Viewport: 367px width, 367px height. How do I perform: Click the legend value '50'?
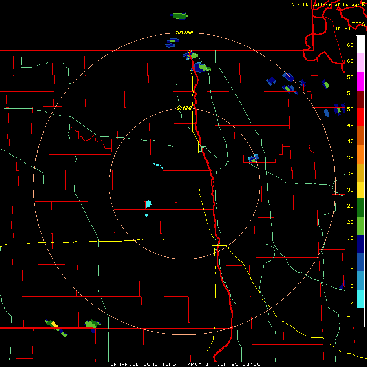pos(350,109)
